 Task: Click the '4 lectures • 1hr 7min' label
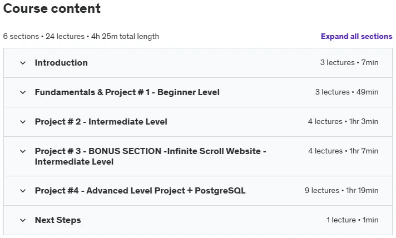point(343,151)
